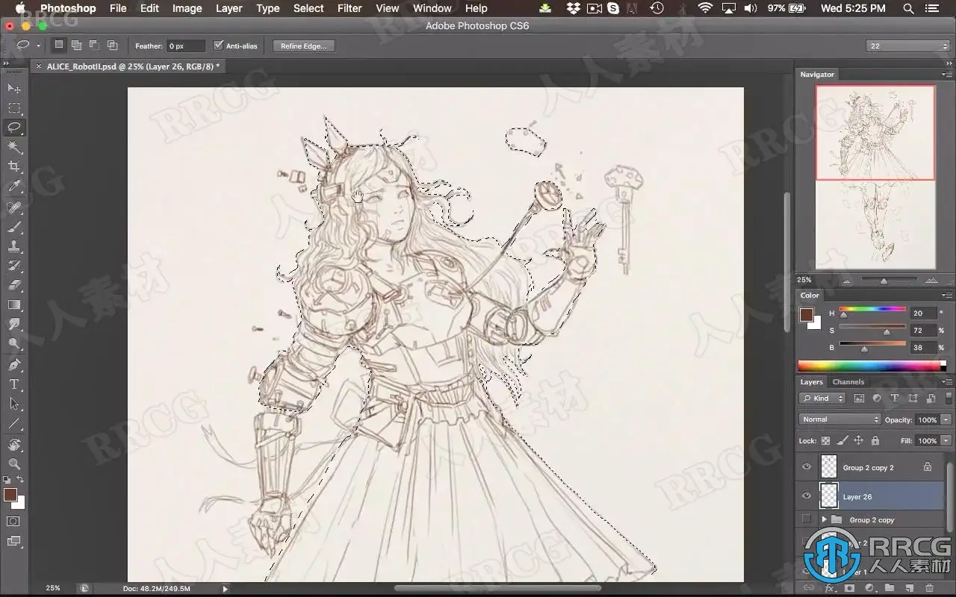The image size is (956, 597).
Task: Lock transparent pixels
Action: pyautogui.click(x=825, y=441)
